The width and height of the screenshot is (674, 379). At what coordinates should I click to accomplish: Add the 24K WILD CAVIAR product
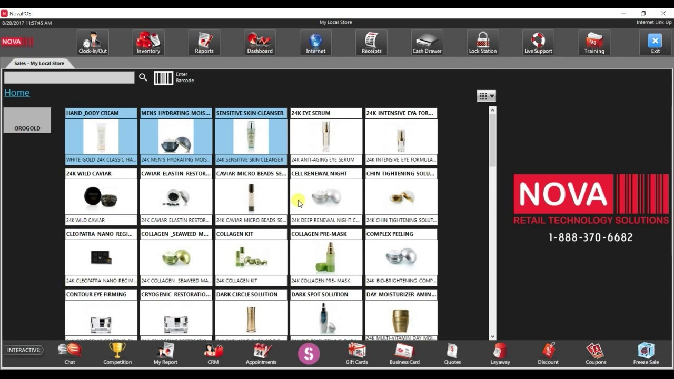pos(101,197)
